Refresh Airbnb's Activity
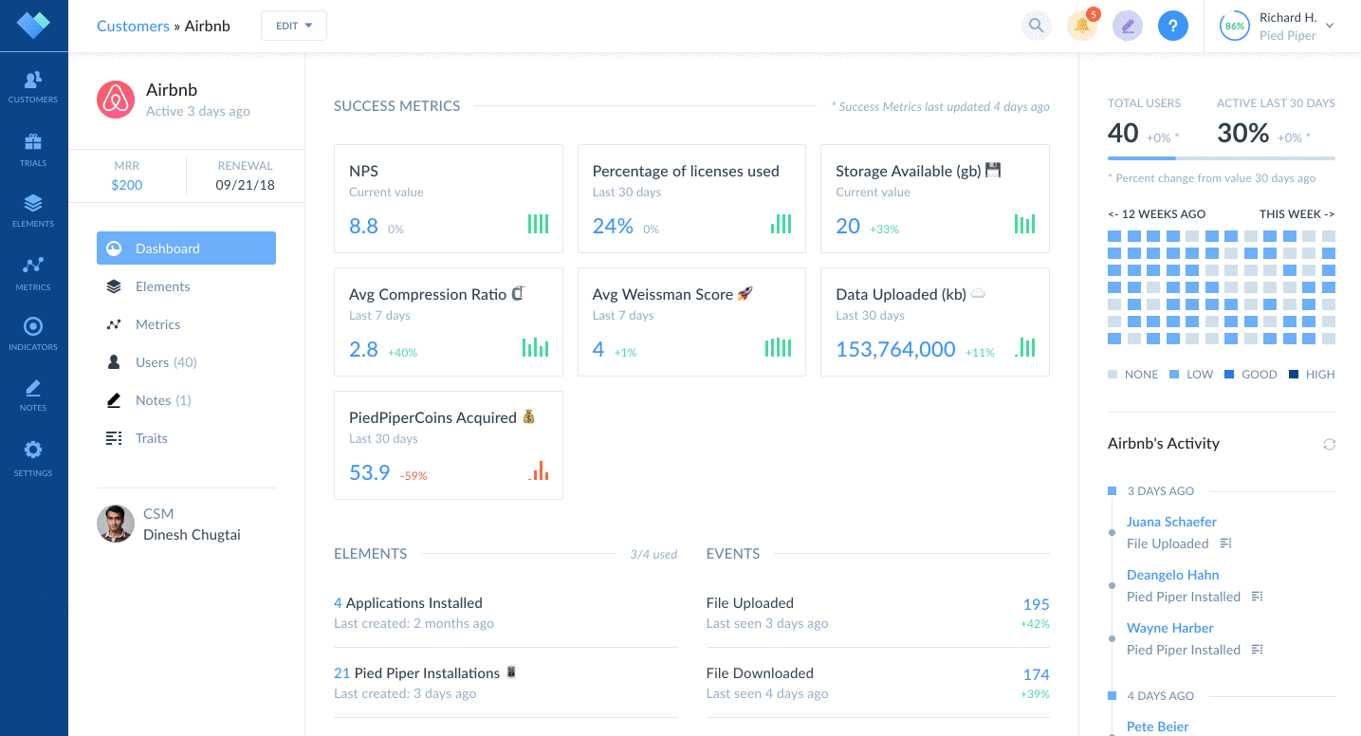 [x=1330, y=444]
